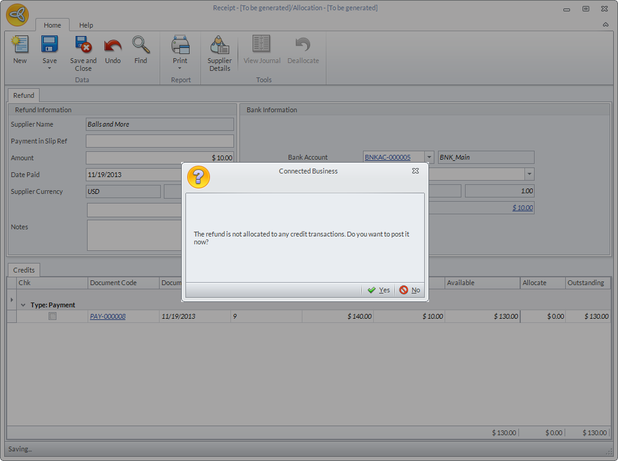The width and height of the screenshot is (618, 461).
Task: Click No in the dialog
Action: 410,290
